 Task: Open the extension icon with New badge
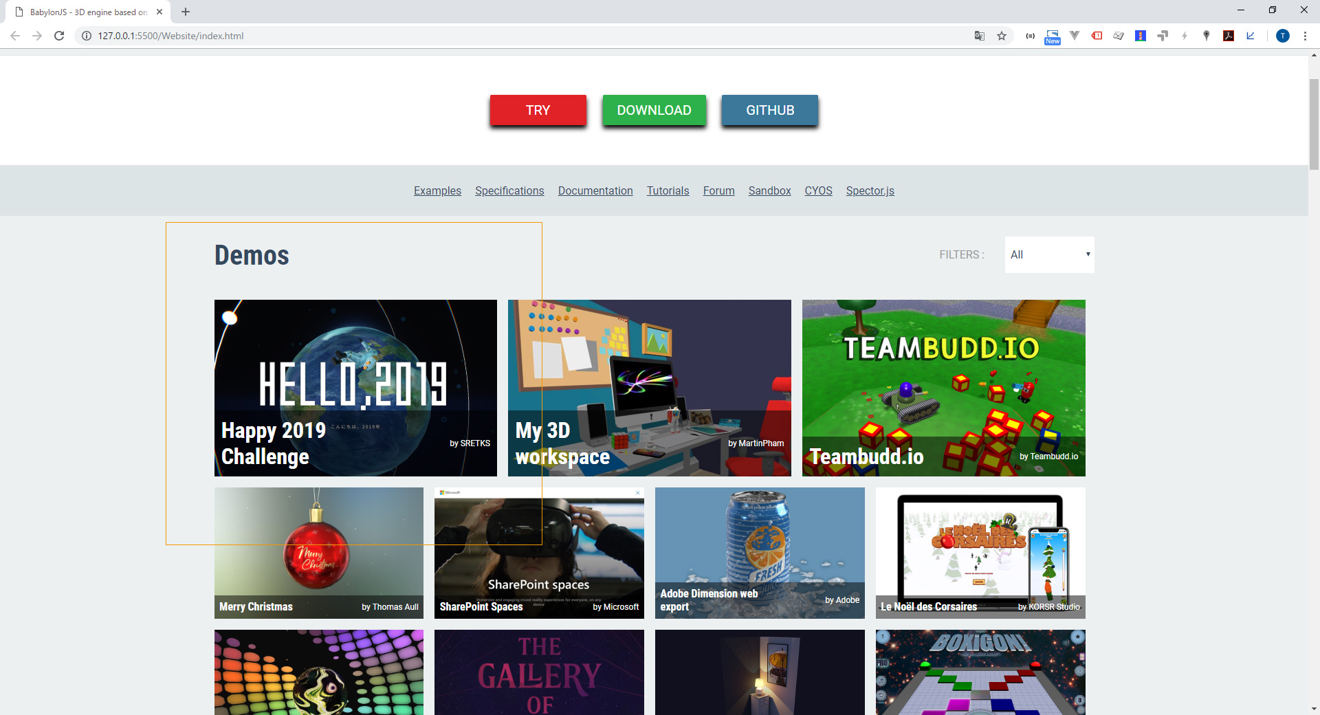click(x=1053, y=36)
